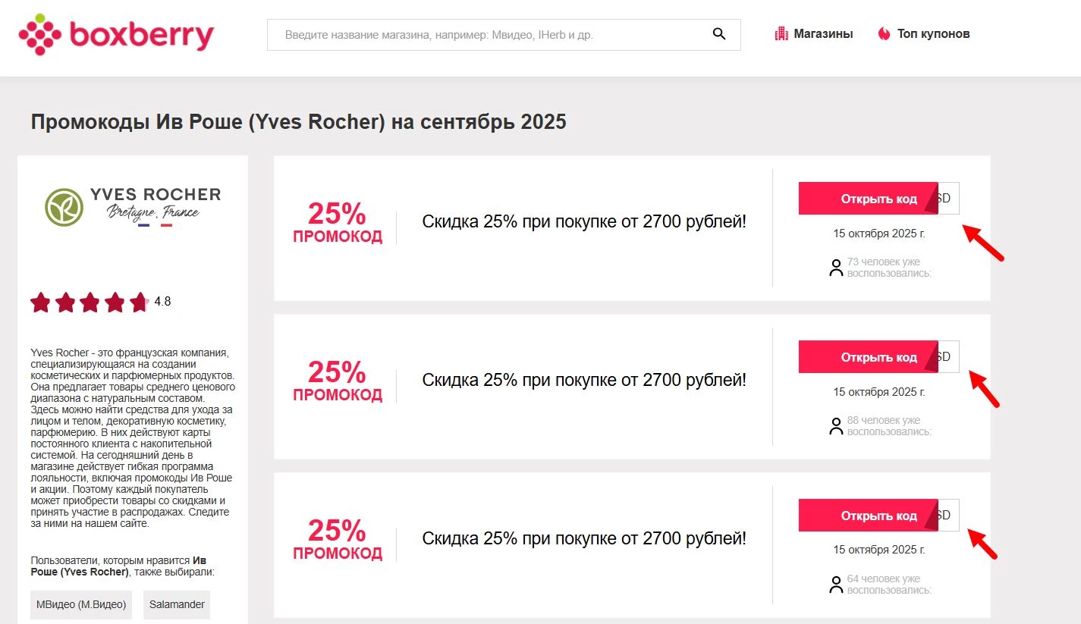Screen dimensions: 1081x624
Task: Click first coupon title Скидка 25%
Action: (584, 222)
